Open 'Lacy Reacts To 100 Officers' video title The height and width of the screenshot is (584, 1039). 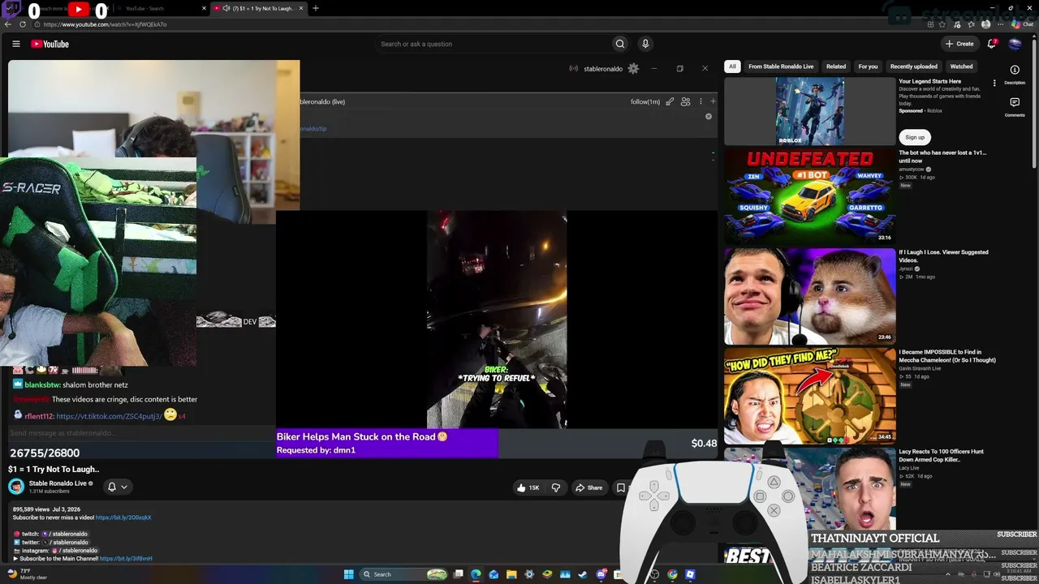(x=942, y=455)
